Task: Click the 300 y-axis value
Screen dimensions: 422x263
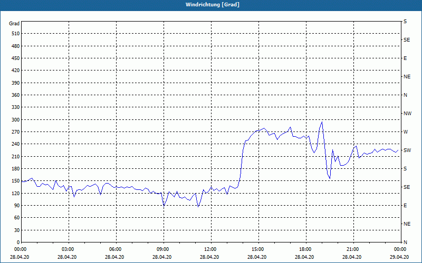Action: tap(16, 120)
